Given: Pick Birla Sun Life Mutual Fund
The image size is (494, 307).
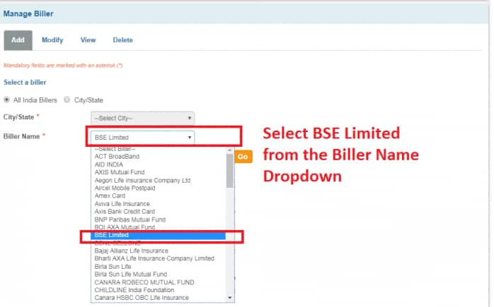Looking at the screenshot, I should click(x=131, y=275).
